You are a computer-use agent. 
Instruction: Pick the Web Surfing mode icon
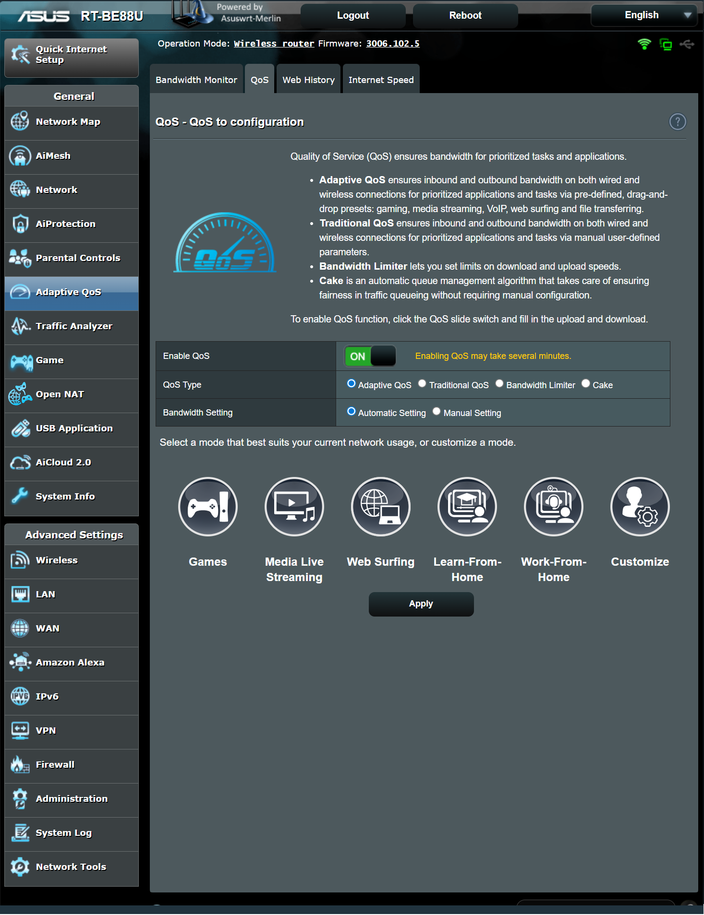(380, 506)
